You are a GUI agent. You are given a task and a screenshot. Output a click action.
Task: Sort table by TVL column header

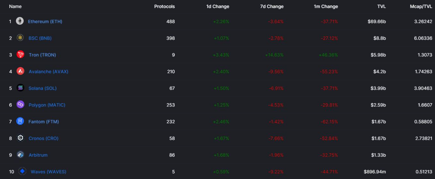pyautogui.click(x=381, y=6)
